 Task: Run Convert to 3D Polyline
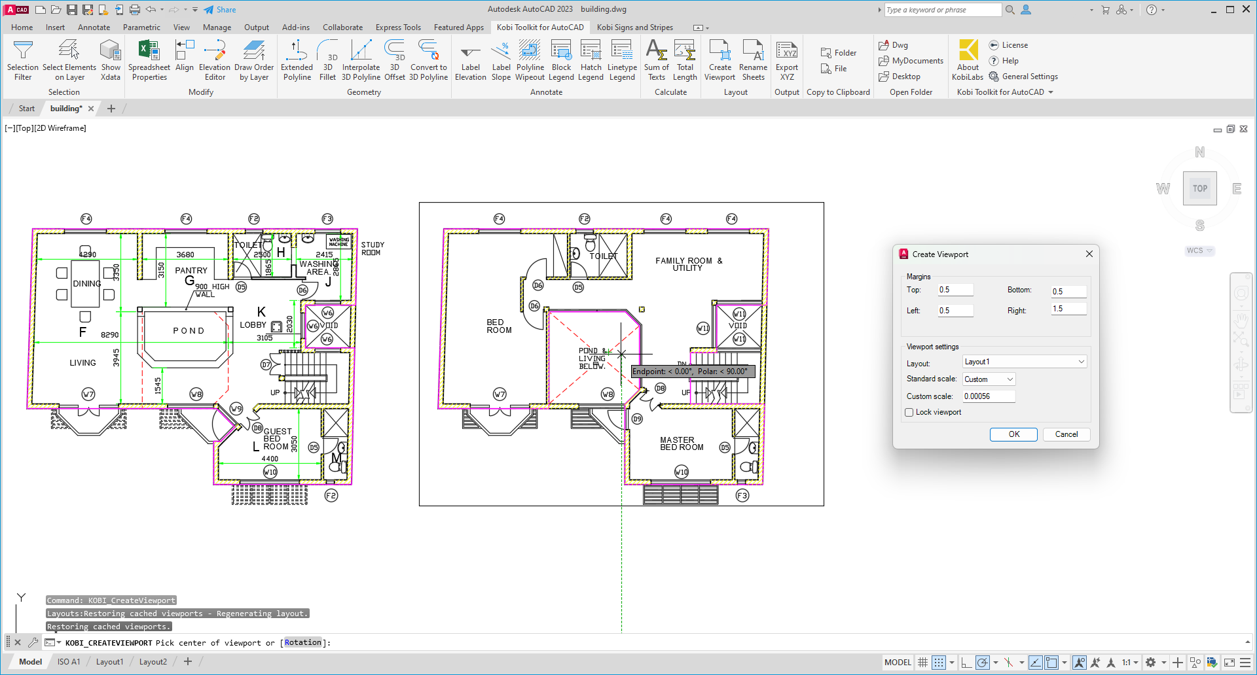click(429, 60)
